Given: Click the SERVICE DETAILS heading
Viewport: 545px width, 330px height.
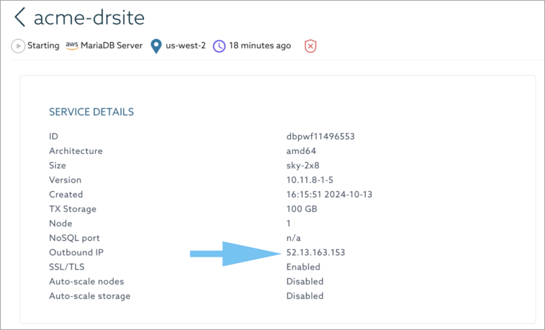Looking at the screenshot, I should (x=91, y=112).
